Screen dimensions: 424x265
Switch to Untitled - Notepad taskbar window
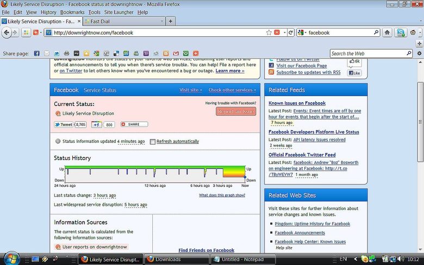point(243,260)
